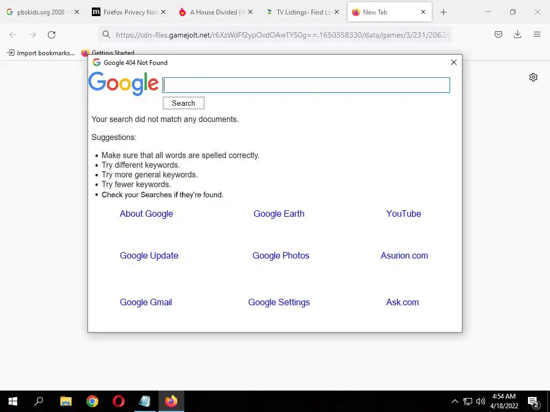Open the About Google link
This screenshot has height=412, width=550.
point(146,214)
